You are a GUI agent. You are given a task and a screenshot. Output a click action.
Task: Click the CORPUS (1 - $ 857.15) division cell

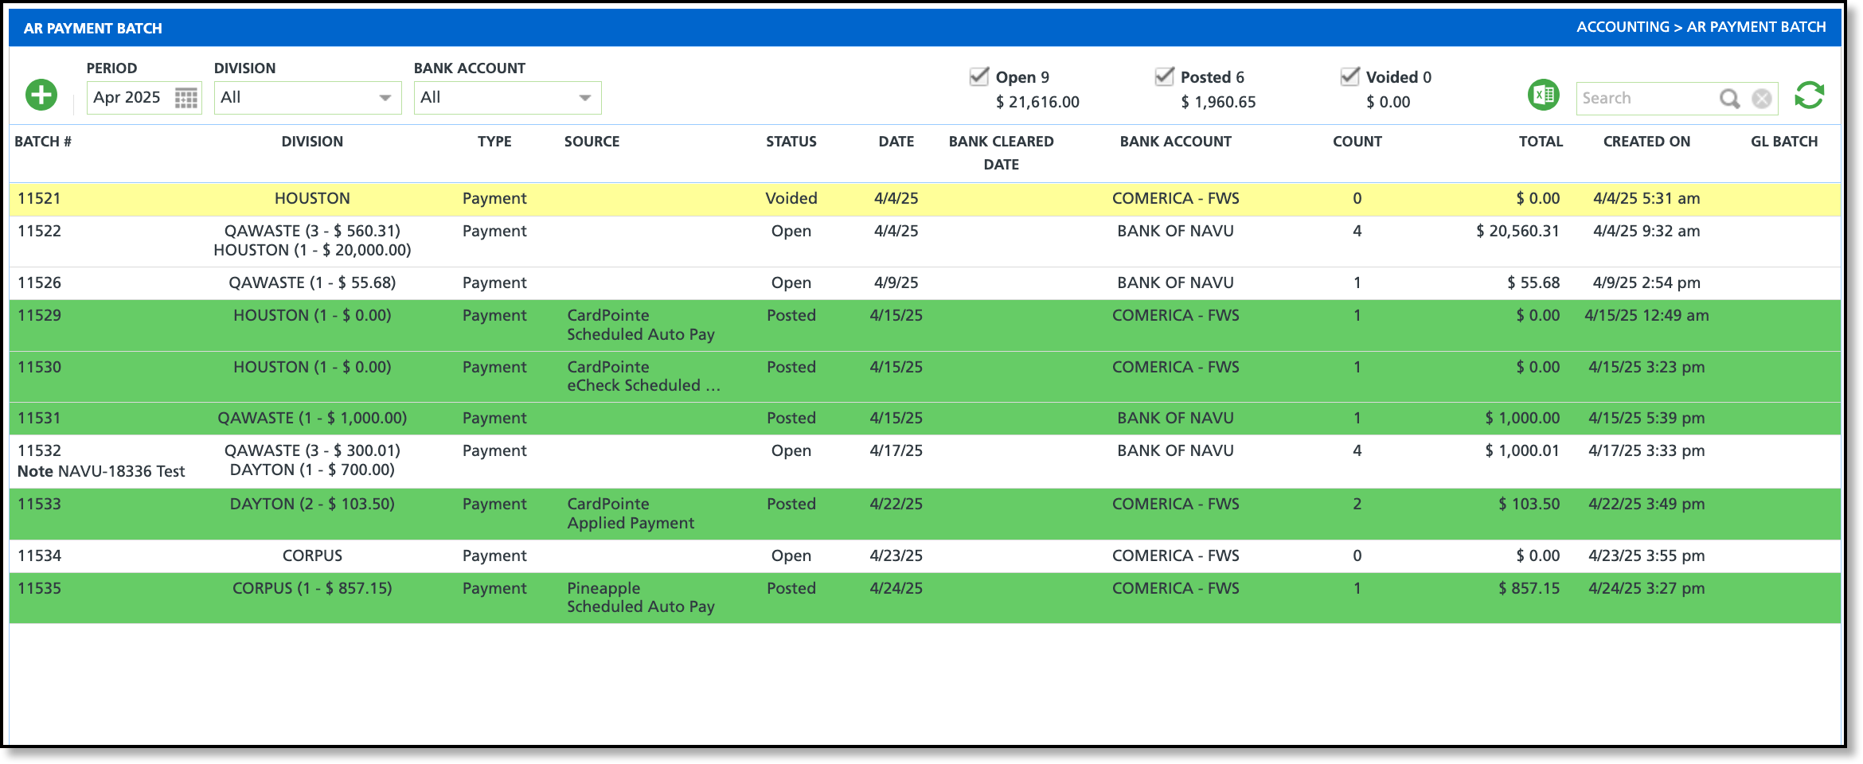[312, 588]
